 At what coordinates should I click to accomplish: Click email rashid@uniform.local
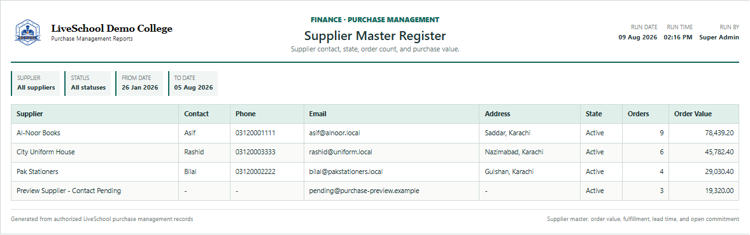[341, 152]
